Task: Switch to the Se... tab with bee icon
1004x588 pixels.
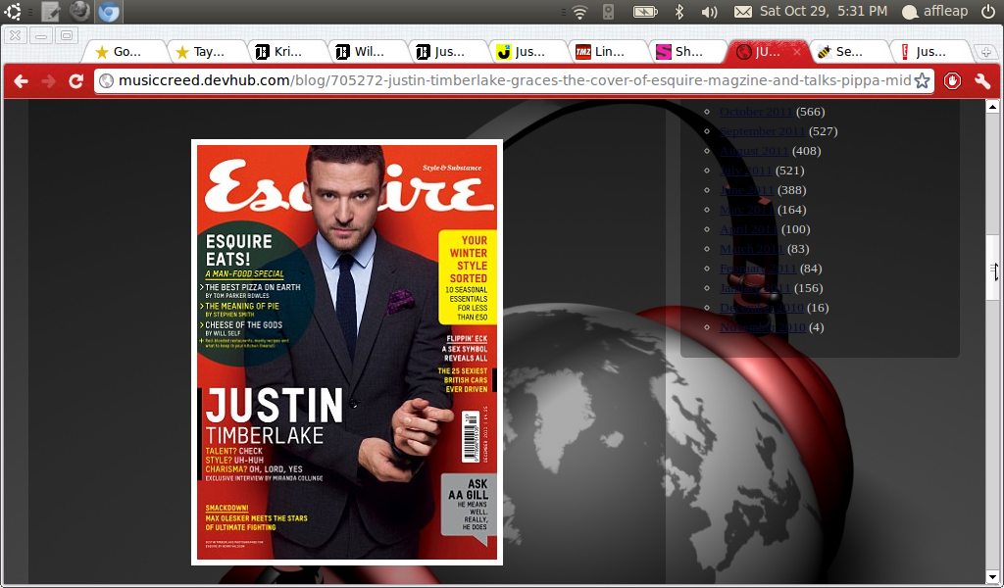Action: click(848, 52)
